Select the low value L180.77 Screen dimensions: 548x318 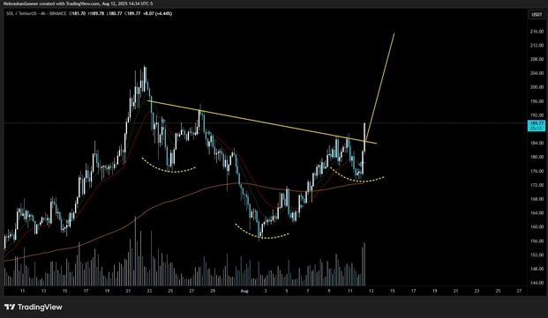coord(114,13)
